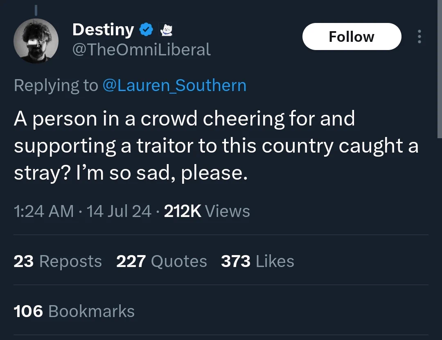
Task: Click the blue verified checkmark badge
Action: [x=146, y=30]
